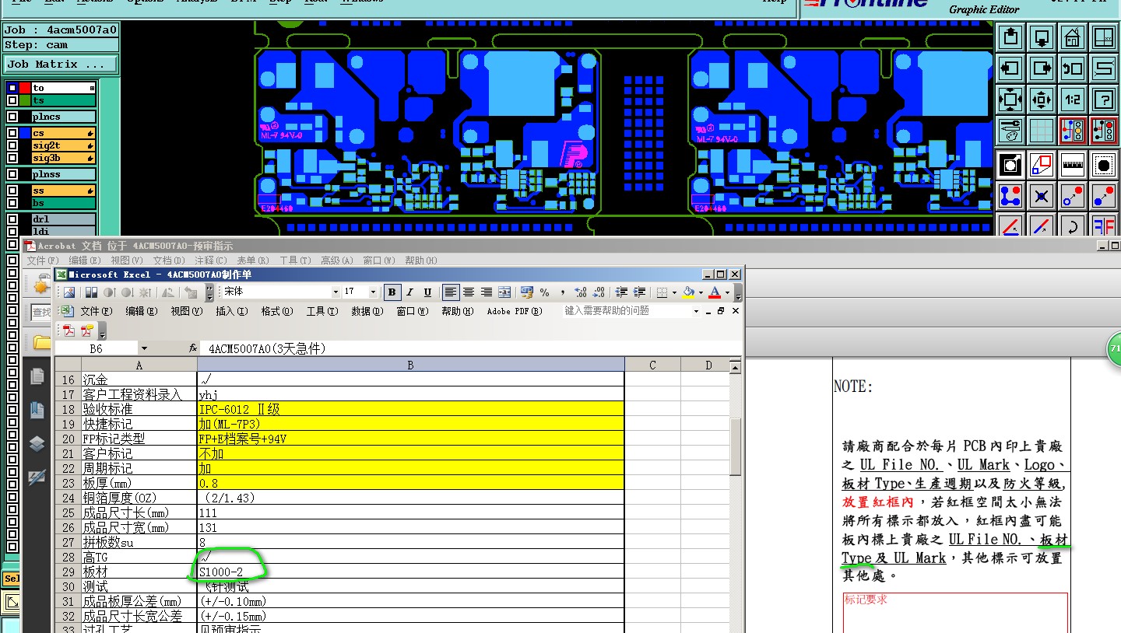Viewport: 1121px width, 633px height.
Task: Click the Job Matrix button
Action: coord(61,64)
